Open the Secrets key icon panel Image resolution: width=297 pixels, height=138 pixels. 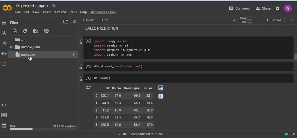[4, 53]
